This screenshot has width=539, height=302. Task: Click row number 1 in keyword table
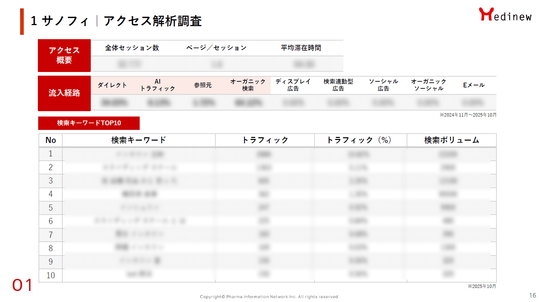pos(51,154)
